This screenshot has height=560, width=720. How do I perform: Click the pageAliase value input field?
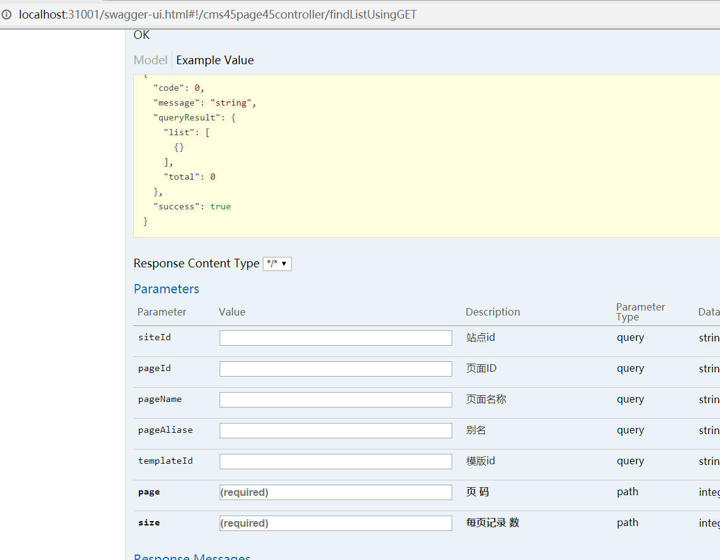point(336,430)
